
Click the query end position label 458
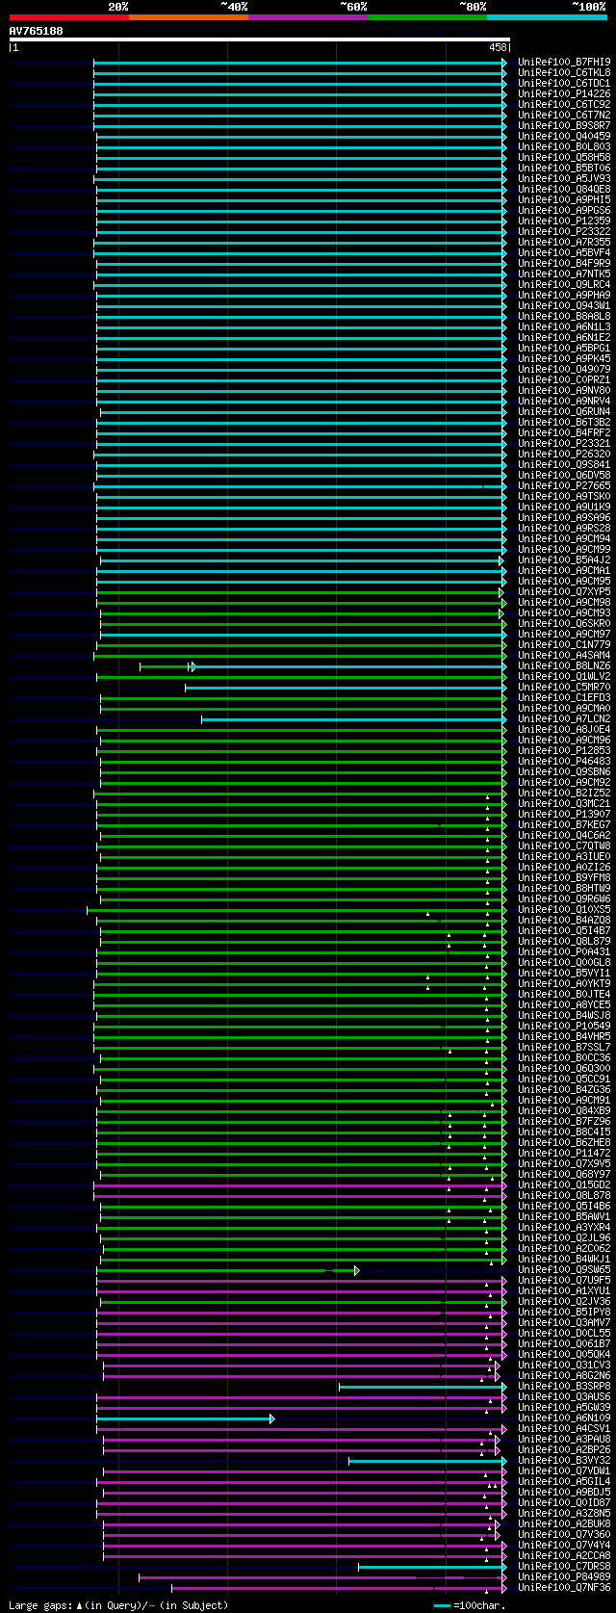[x=498, y=47]
